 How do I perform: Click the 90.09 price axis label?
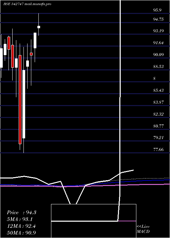(x=158, y=54)
